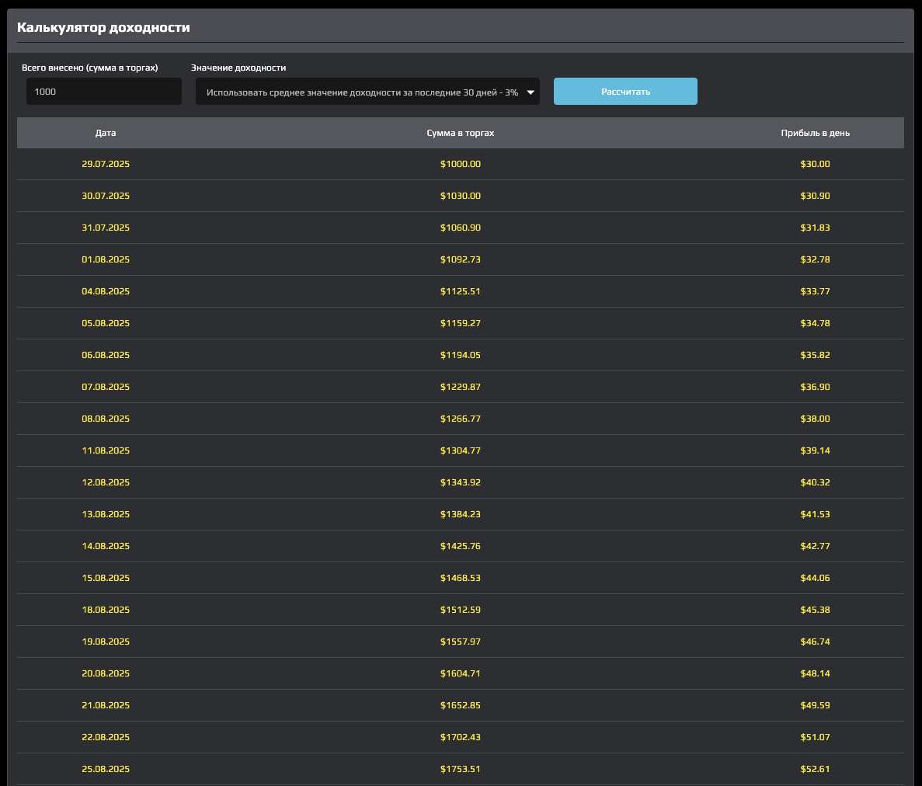Select profit $35.82
Viewport: 922px width, 786px height.
[x=815, y=355]
